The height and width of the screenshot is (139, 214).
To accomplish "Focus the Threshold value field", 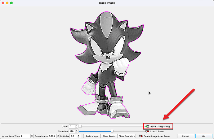I will pyautogui.click(x=72, y=131).
